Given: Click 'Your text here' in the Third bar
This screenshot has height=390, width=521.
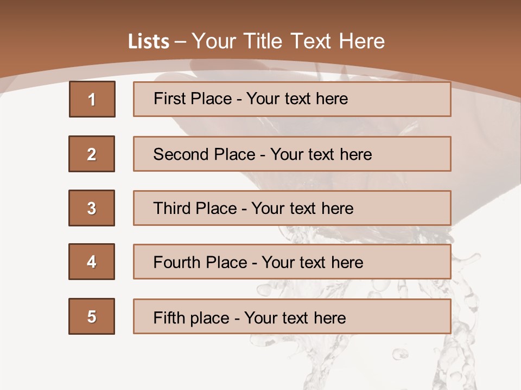Looking at the screenshot, I should pyautogui.click(x=302, y=209).
